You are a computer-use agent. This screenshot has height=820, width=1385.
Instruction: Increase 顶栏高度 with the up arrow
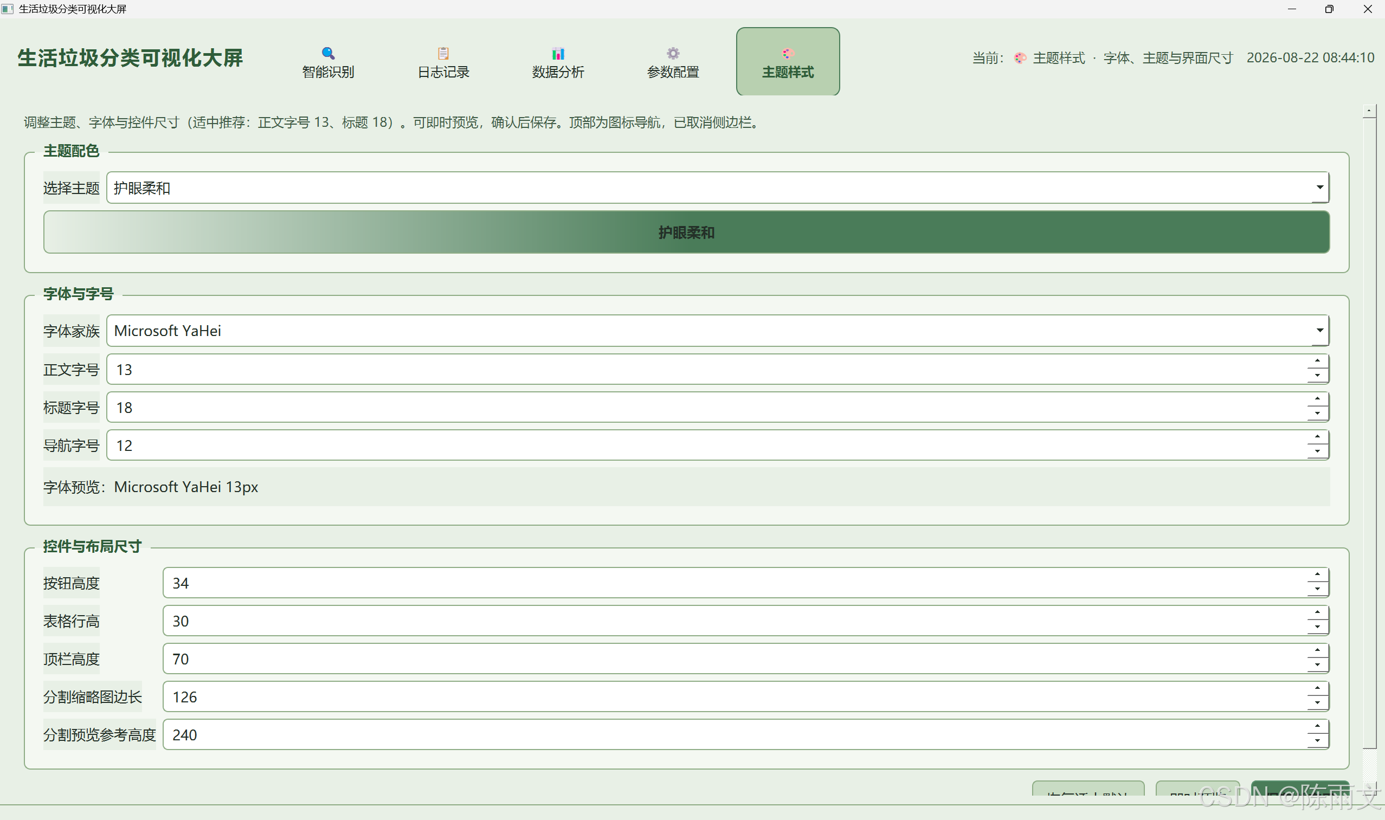tap(1317, 651)
